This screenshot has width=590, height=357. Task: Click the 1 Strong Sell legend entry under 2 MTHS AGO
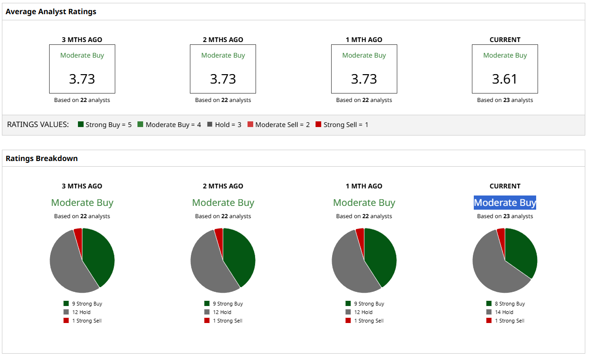click(x=223, y=321)
